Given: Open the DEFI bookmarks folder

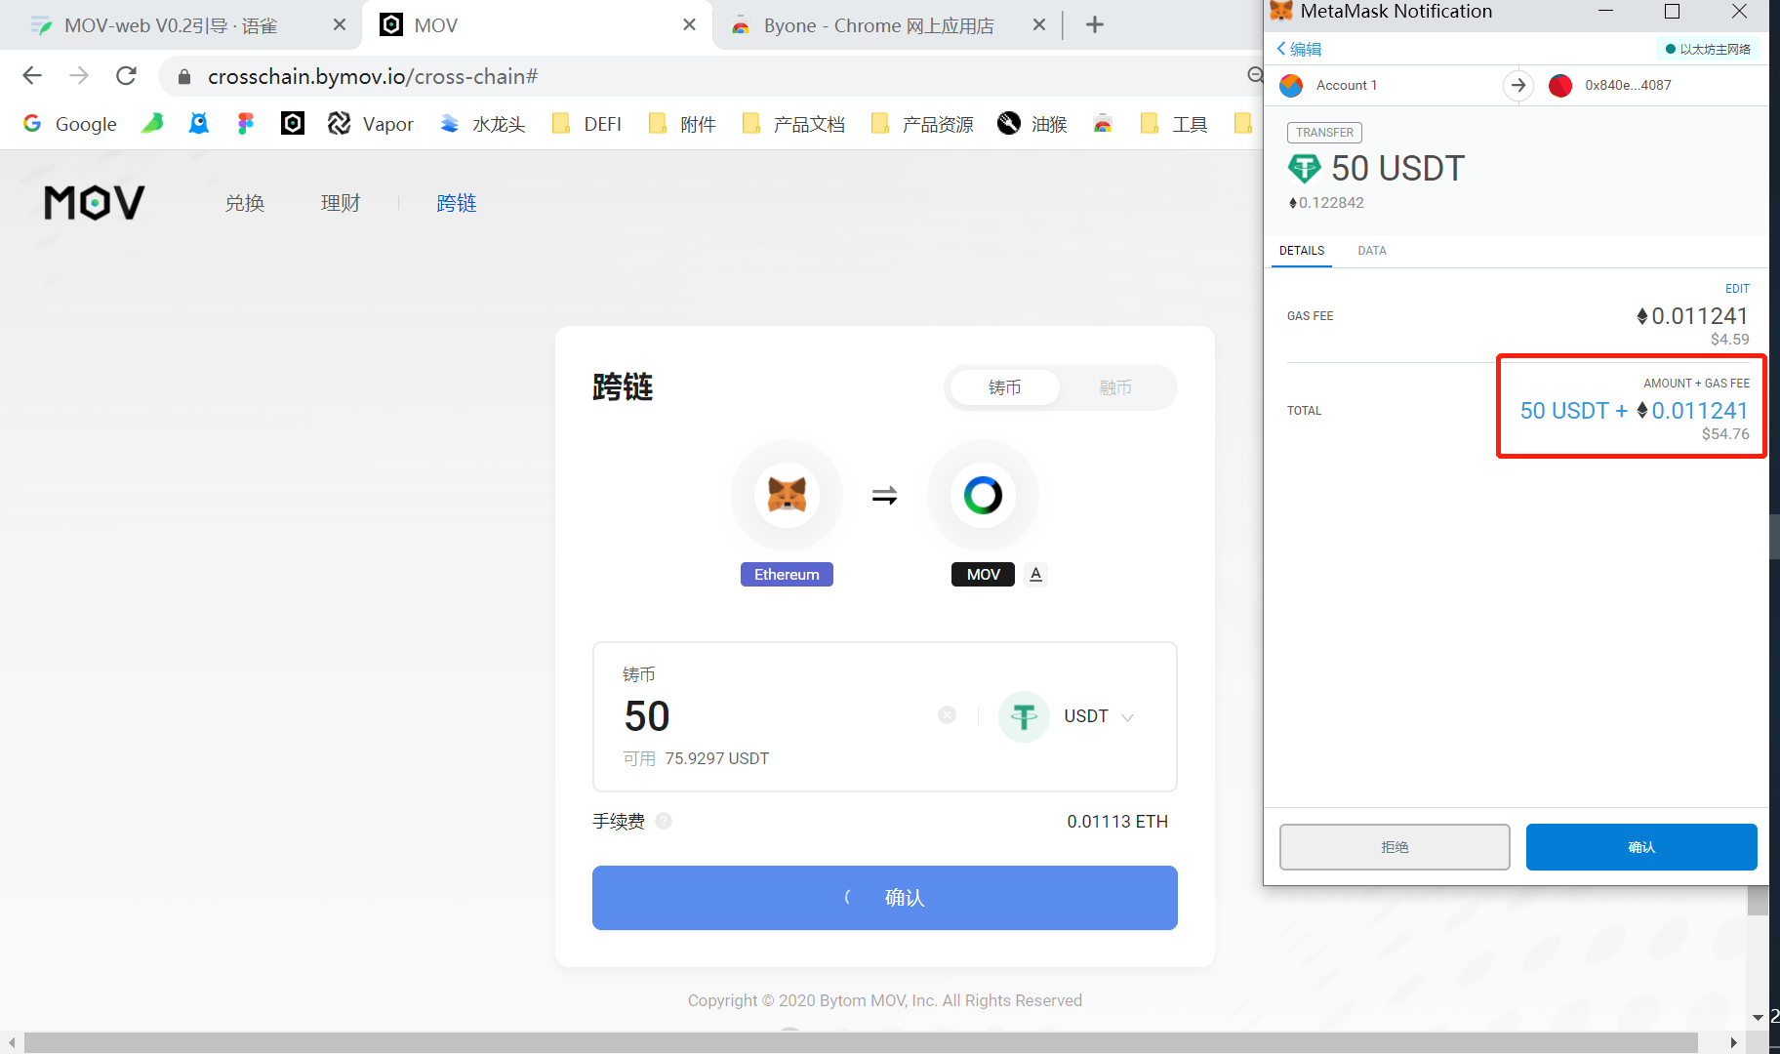Looking at the screenshot, I should click(x=587, y=124).
